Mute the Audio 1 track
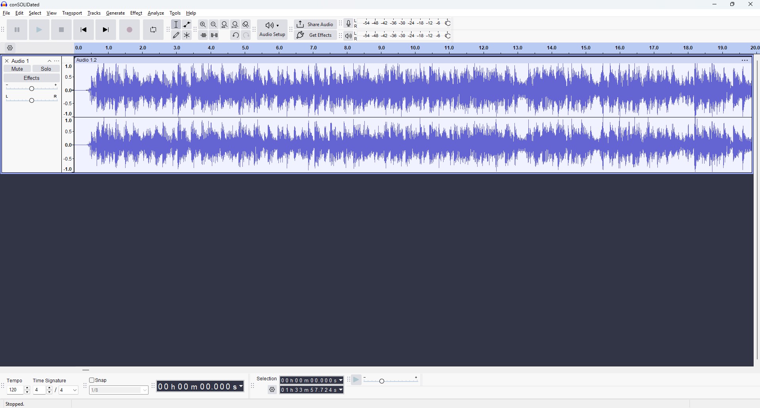 click(x=17, y=69)
